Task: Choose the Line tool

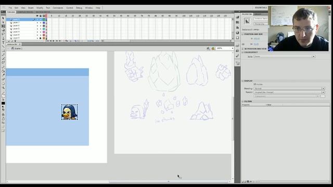Action: tap(3, 46)
